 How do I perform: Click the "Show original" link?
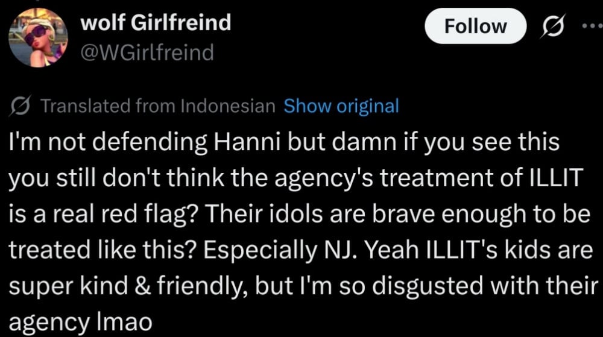tap(341, 106)
